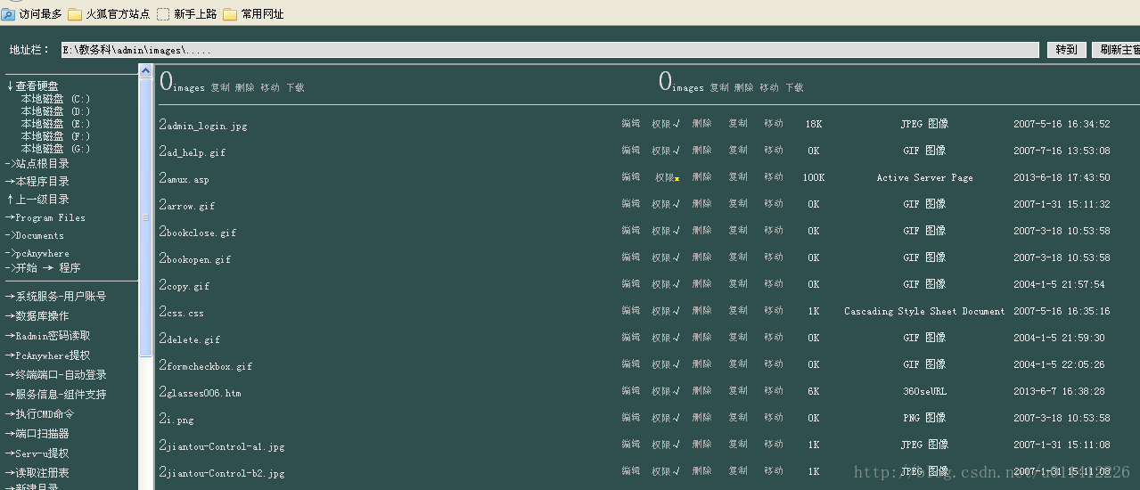Click the css.css file icon
The image size is (1140, 490).
(163, 312)
